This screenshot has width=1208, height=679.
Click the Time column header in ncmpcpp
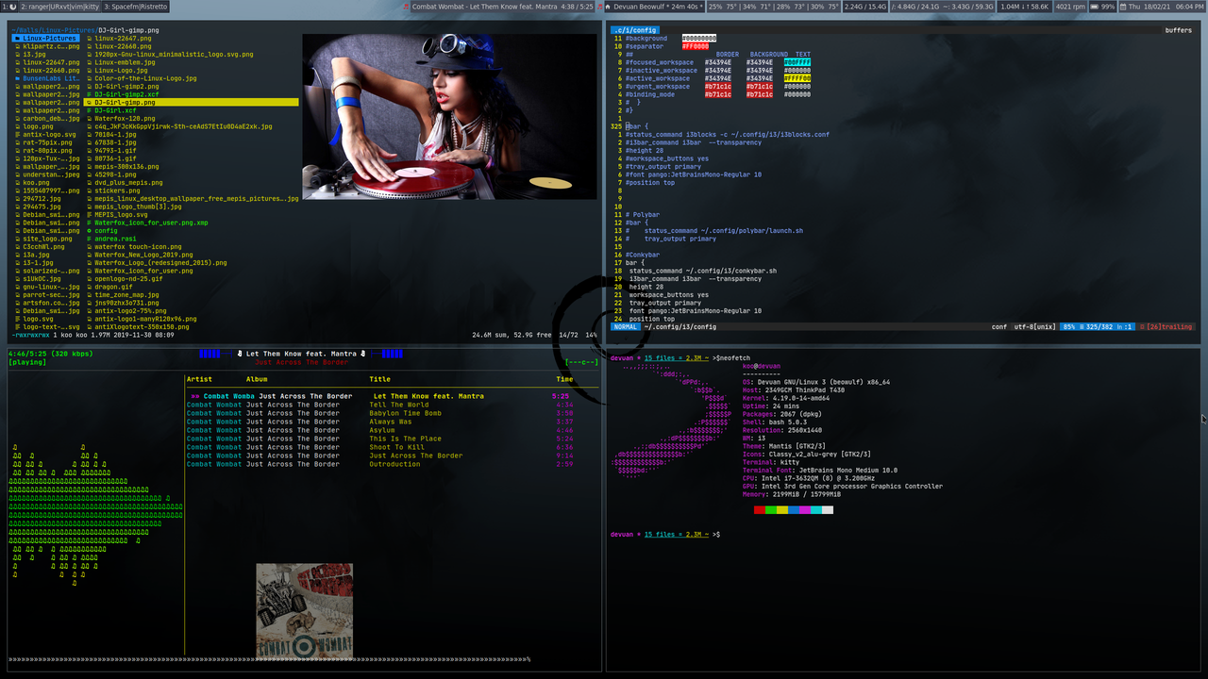564,379
